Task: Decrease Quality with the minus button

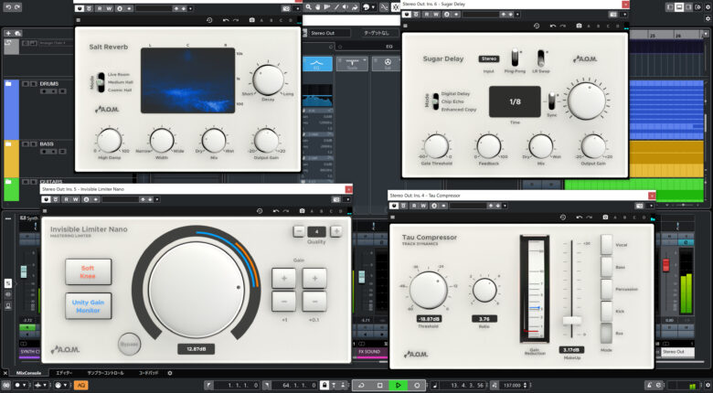Action: (299, 231)
